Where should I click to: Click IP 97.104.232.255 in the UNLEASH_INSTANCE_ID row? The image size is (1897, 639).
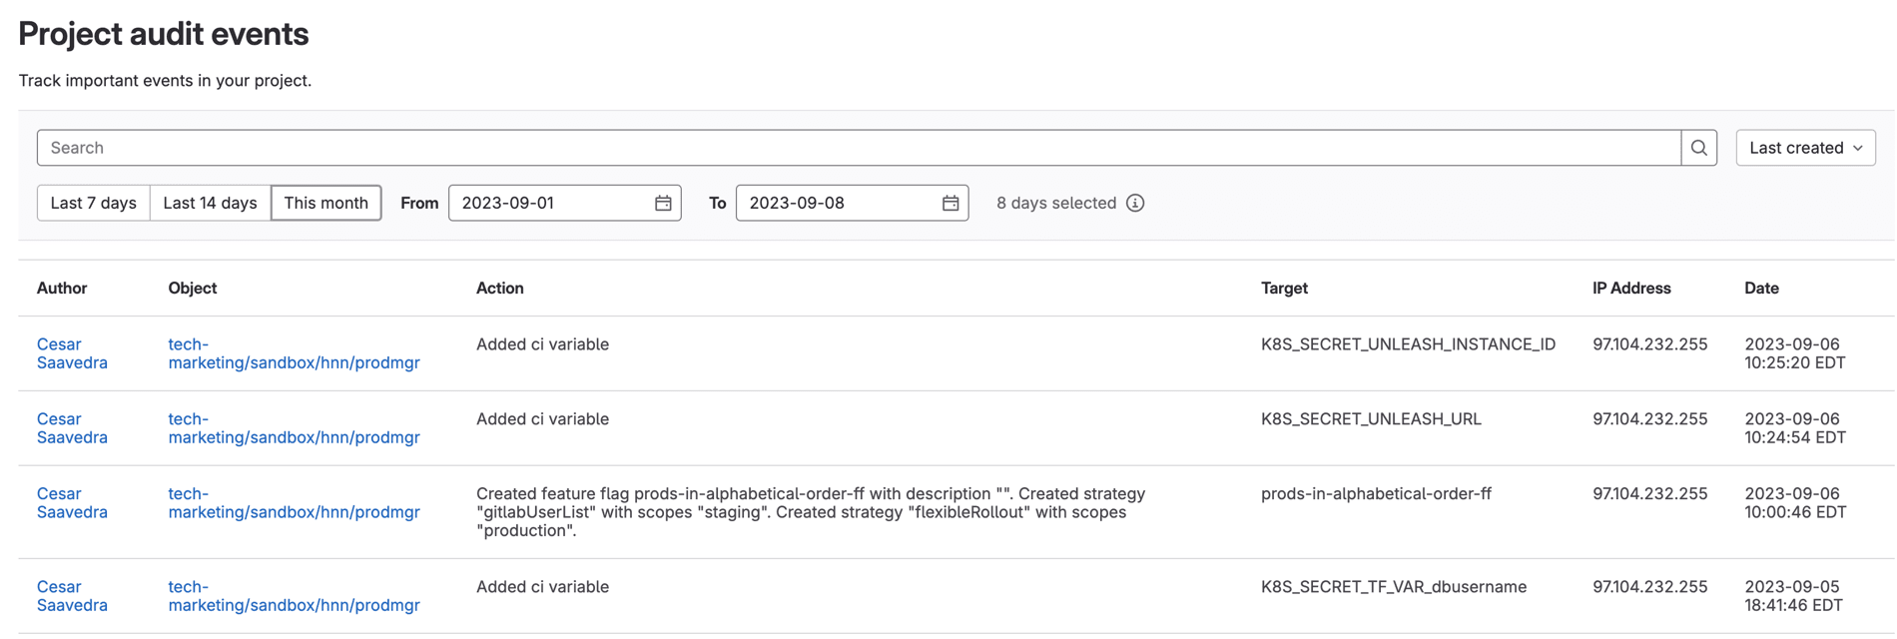tap(1649, 344)
